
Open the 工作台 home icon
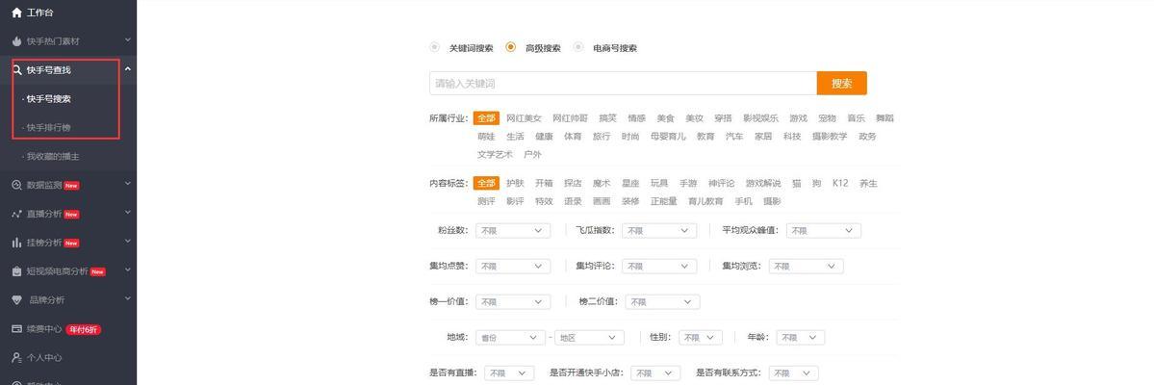point(17,13)
